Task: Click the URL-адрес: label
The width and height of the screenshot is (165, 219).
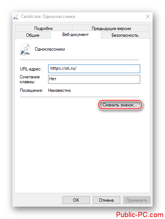Action: (x=31, y=69)
